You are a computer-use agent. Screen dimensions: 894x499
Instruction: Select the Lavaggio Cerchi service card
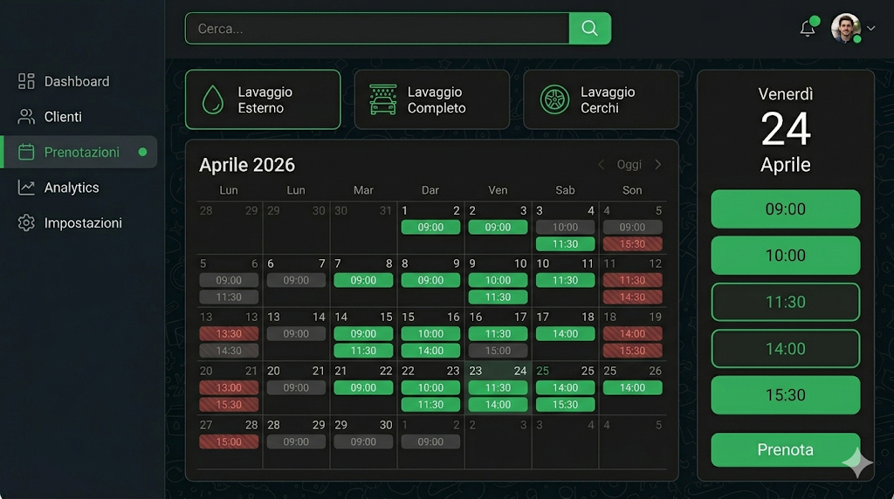[x=601, y=99]
